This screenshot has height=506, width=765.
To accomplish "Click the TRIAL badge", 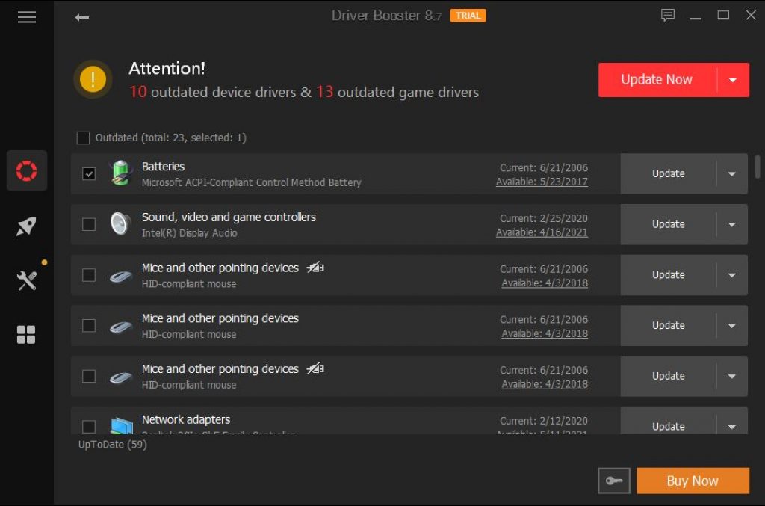I will click(x=468, y=16).
